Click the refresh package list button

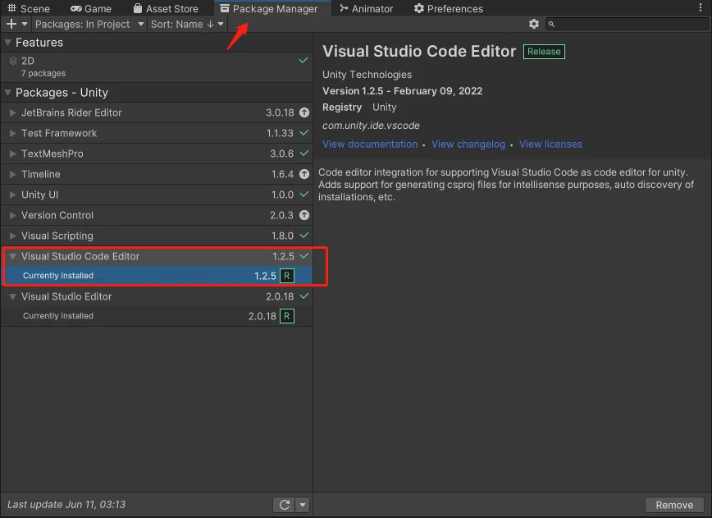(x=285, y=505)
